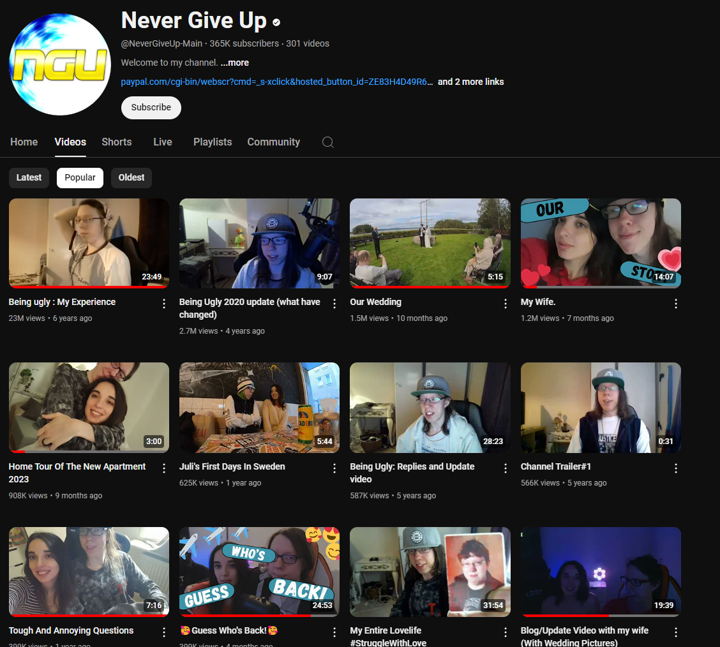Open the Shorts tab
720x647 pixels.
(x=117, y=142)
